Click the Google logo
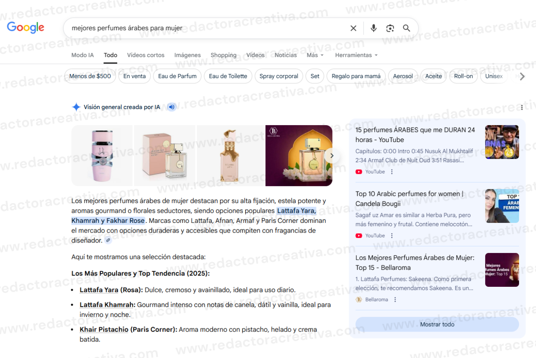536x358 pixels. [26, 27]
